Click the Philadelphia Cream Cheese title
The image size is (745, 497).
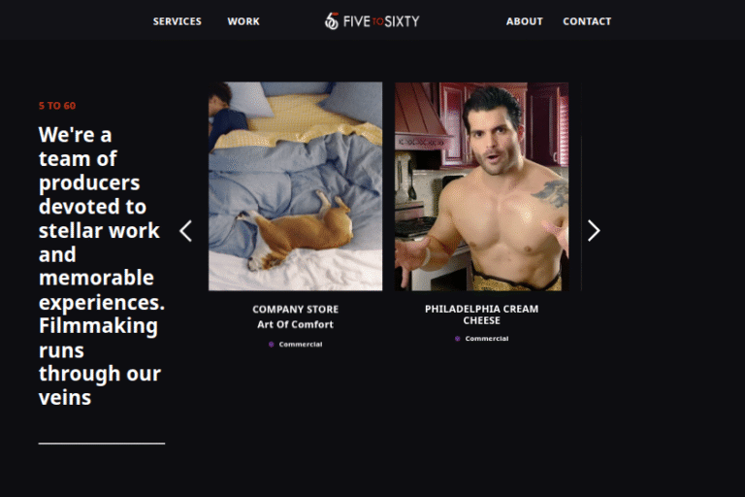(x=481, y=315)
